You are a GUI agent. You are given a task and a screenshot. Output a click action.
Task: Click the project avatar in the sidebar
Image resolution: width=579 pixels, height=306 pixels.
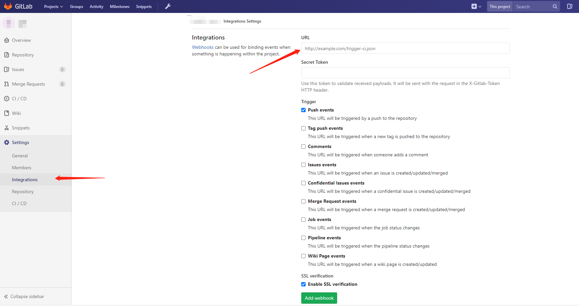(x=9, y=23)
